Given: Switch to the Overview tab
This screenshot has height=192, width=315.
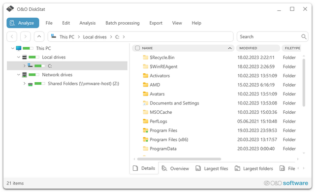Looking at the screenshot, I should pos(175,168).
